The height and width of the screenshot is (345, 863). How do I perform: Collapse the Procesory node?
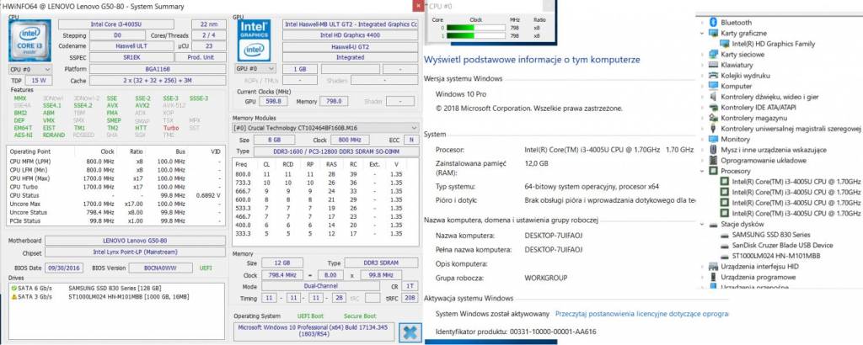(x=702, y=171)
